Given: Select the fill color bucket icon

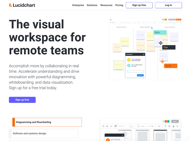Looking at the screenshot, I should tap(107, 126).
